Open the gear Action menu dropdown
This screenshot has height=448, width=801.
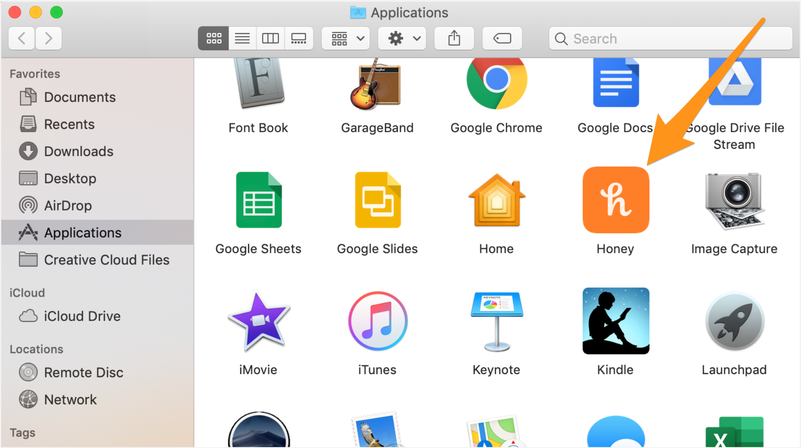click(x=402, y=38)
